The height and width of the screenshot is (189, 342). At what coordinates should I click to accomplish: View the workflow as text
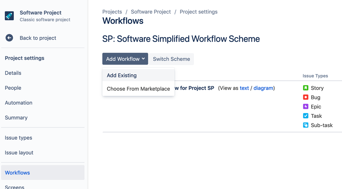[x=244, y=88]
